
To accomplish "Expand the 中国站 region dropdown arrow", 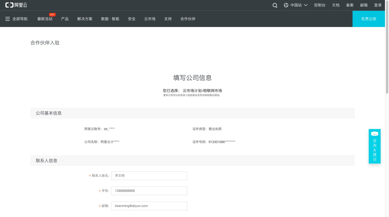I will tap(306, 5).
